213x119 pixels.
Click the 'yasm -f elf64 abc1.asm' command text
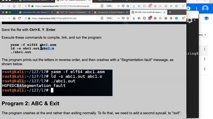point(33,45)
